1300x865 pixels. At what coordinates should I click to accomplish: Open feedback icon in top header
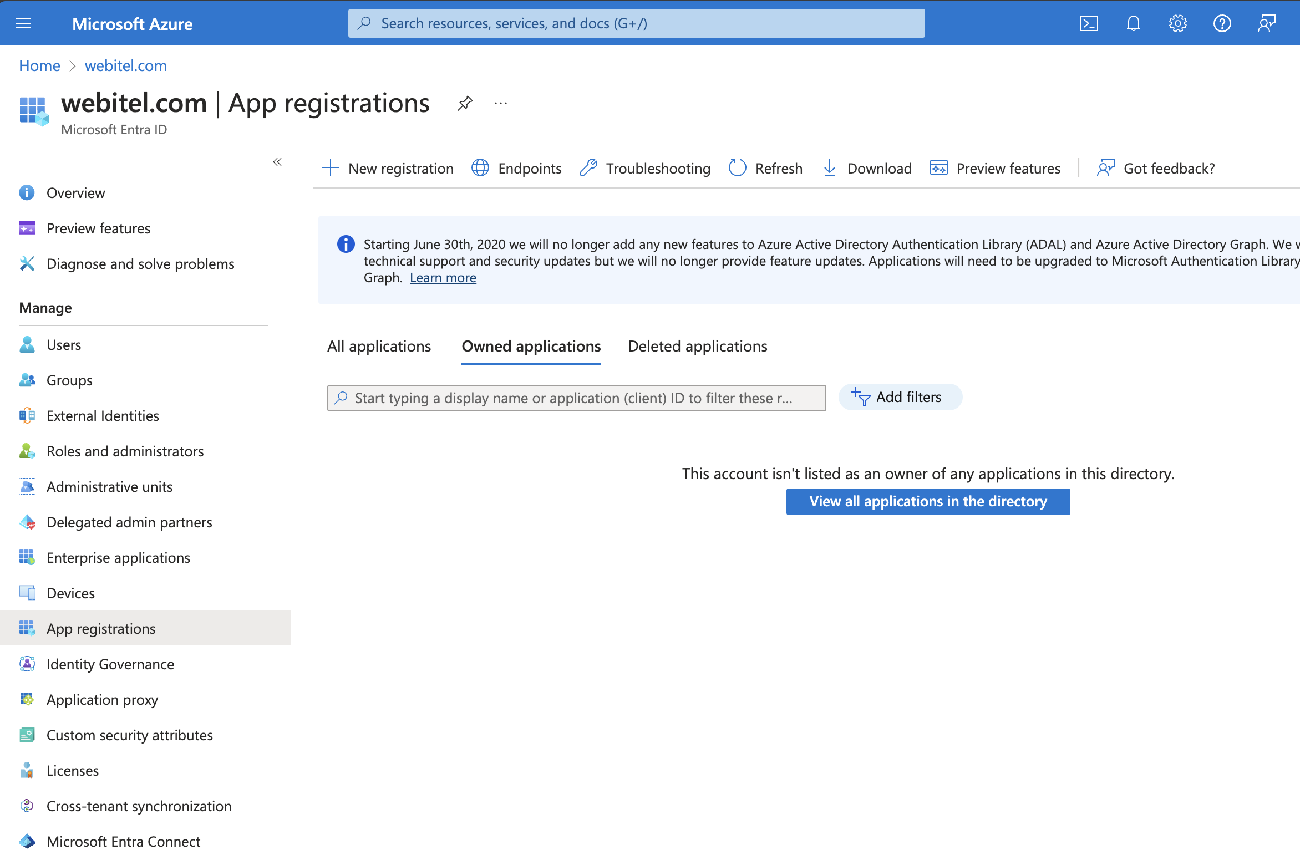coord(1266,23)
